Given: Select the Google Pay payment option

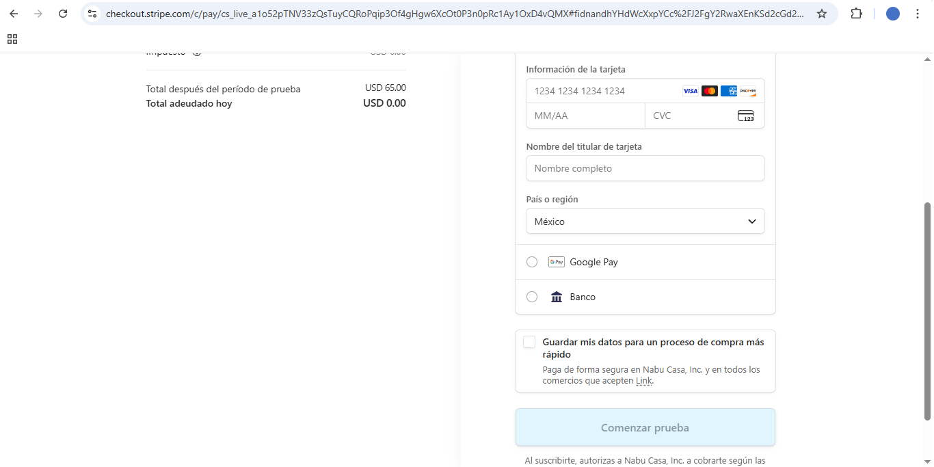Looking at the screenshot, I should pyautogui.click(x=532, y=262).
